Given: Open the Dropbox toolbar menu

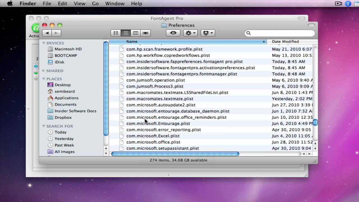Looking at the screenshot, I should [x=208, y=33].
